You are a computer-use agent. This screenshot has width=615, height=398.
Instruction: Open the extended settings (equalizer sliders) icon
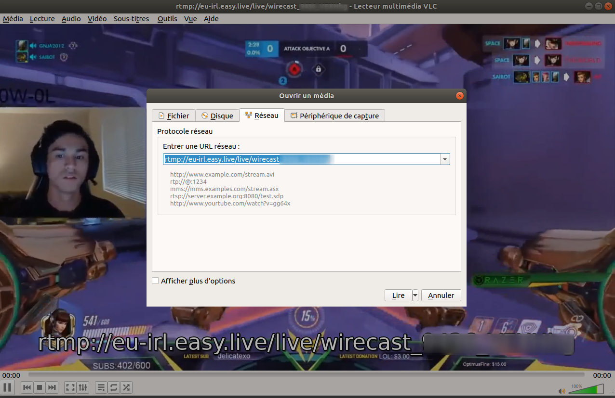click(x=83, y=387)
